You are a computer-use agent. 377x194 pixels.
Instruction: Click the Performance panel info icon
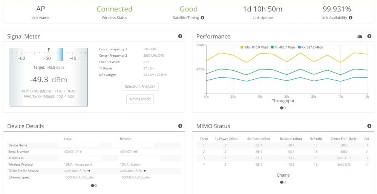pos(369,36)
